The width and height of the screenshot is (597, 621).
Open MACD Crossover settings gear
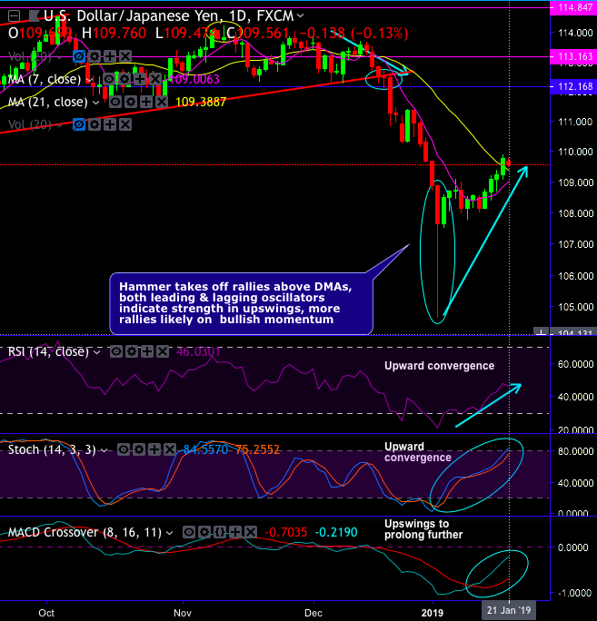pos(204,532)
